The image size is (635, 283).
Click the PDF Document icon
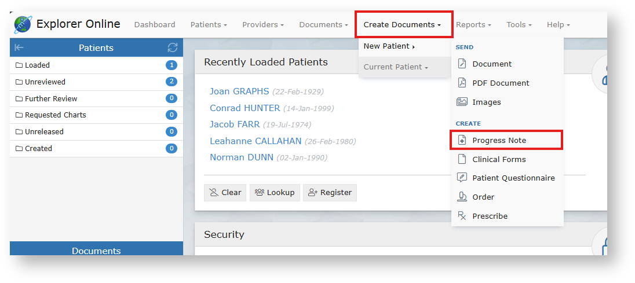[x=462, y=83]
